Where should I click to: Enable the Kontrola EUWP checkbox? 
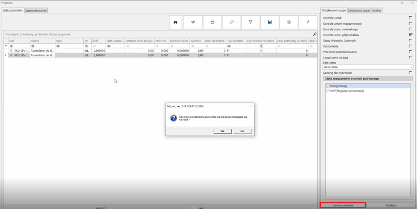(x=410, y=18)
